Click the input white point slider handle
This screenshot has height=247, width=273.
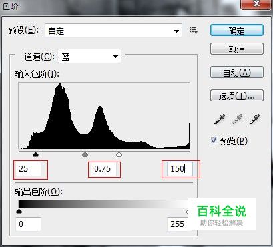119,154
